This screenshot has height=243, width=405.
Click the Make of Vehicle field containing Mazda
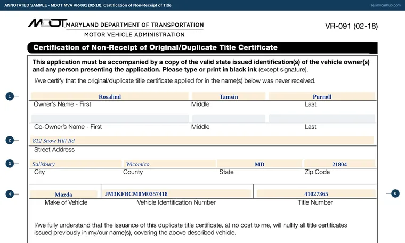tap(63, 194)
